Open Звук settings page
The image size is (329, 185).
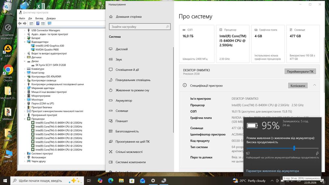(x=119, y=59)
